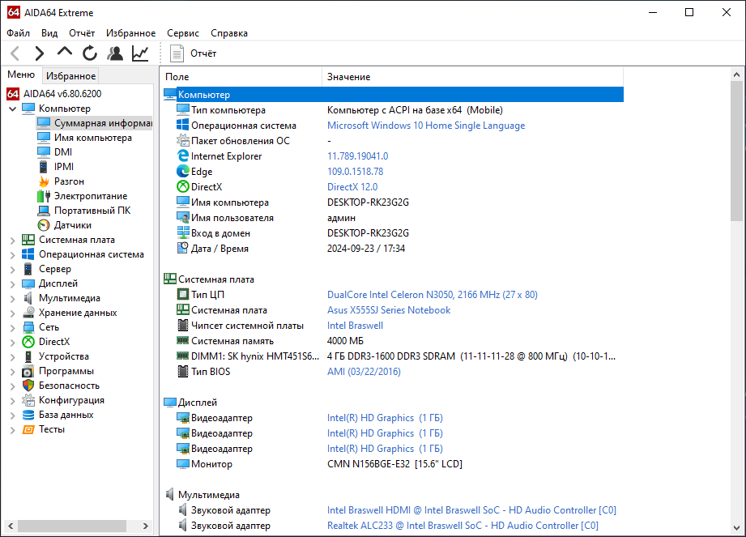Image resolution: width=746 pixels, height=537 pixels.
Task: Click the Системная плата motherboard icon in tree
Action: coord(28,240)
